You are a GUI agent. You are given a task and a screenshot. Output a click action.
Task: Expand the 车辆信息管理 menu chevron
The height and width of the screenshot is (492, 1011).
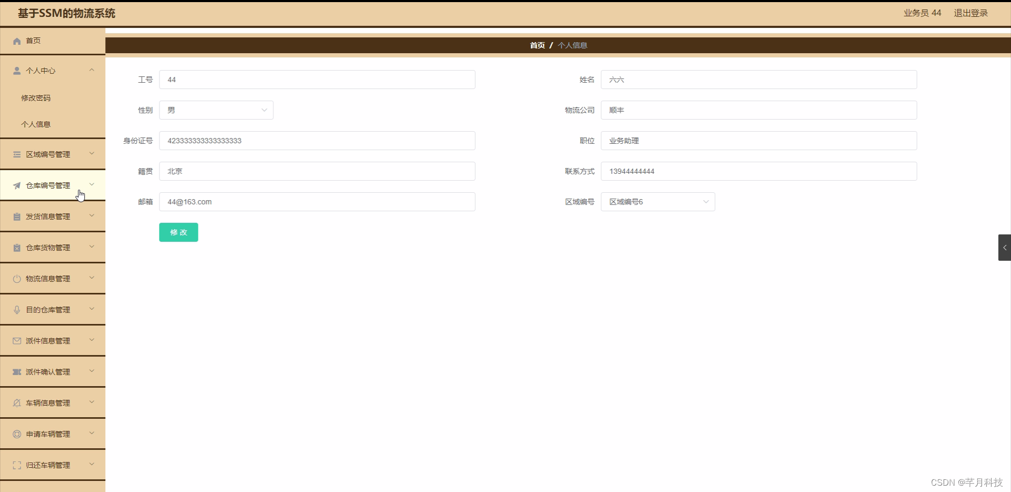point(92,402)
